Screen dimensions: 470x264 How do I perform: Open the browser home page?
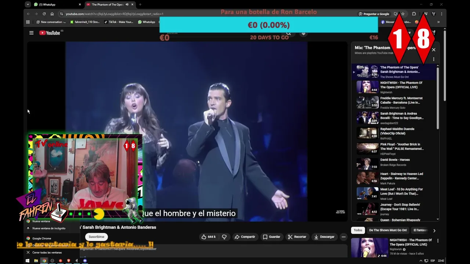(52, 14)
